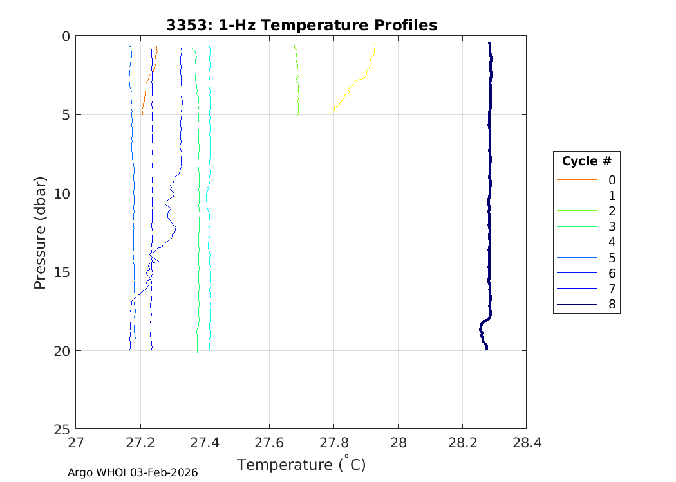This screenshot has height=482, width=676.
Task: Click the plot title '3353: 1-Hz Temperature Profiles'
Action: (x=301, y=25)
